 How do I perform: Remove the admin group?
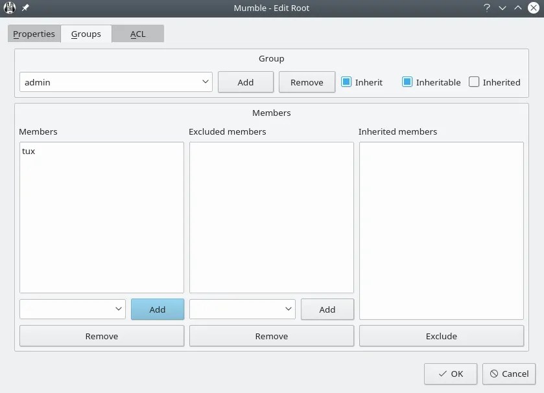coord(306,82)
